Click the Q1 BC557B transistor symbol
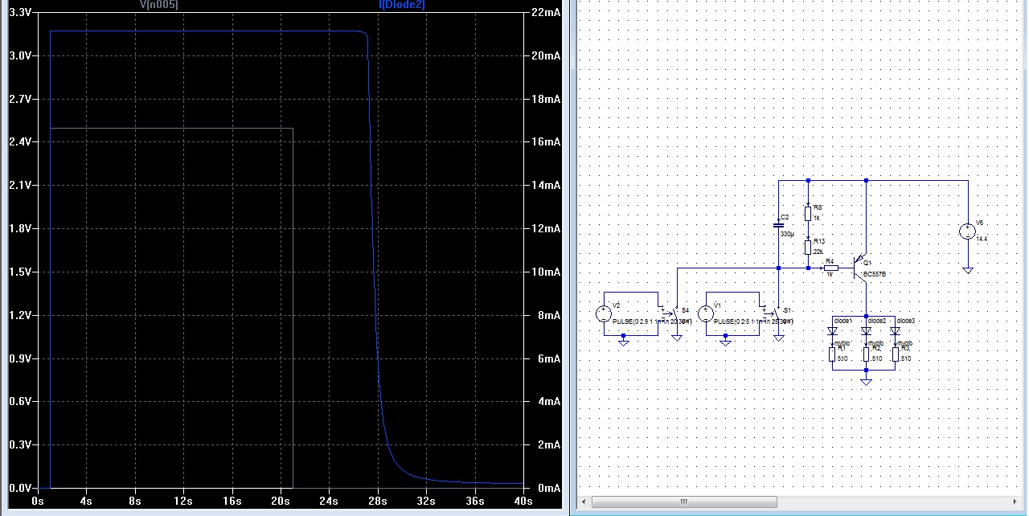1029x516 pixels. tap(860, 267)
